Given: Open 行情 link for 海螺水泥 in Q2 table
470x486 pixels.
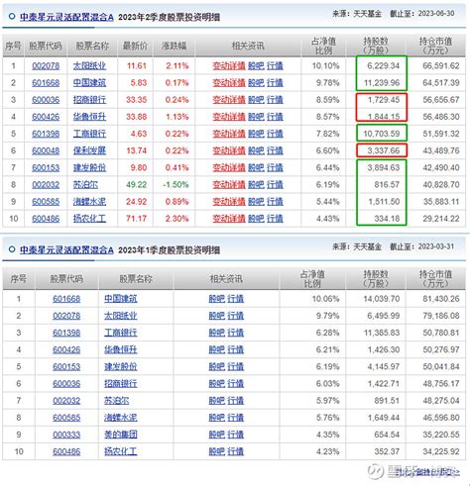Looking at the screenshot, I should tap(275, 202).
